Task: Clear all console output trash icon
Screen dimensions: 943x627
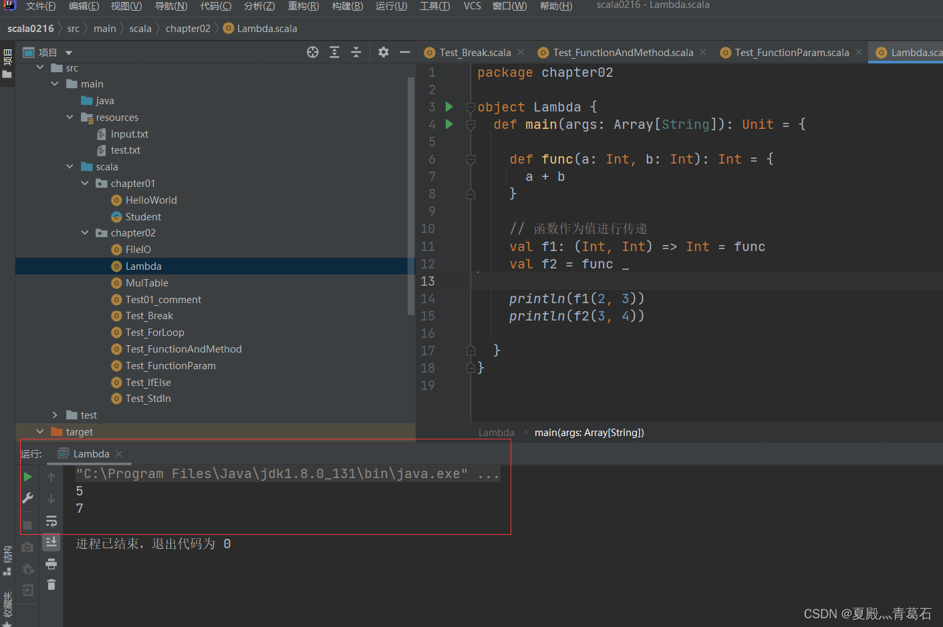Action: [51, 585]
